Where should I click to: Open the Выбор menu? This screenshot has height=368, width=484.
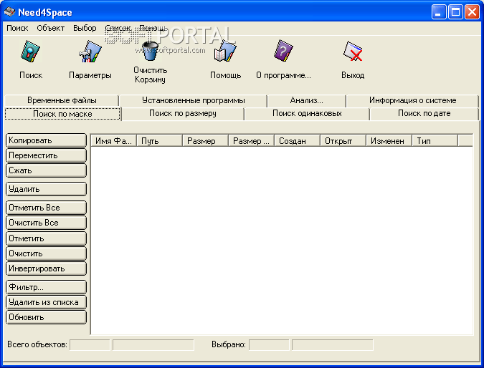(x=85, y=28)
